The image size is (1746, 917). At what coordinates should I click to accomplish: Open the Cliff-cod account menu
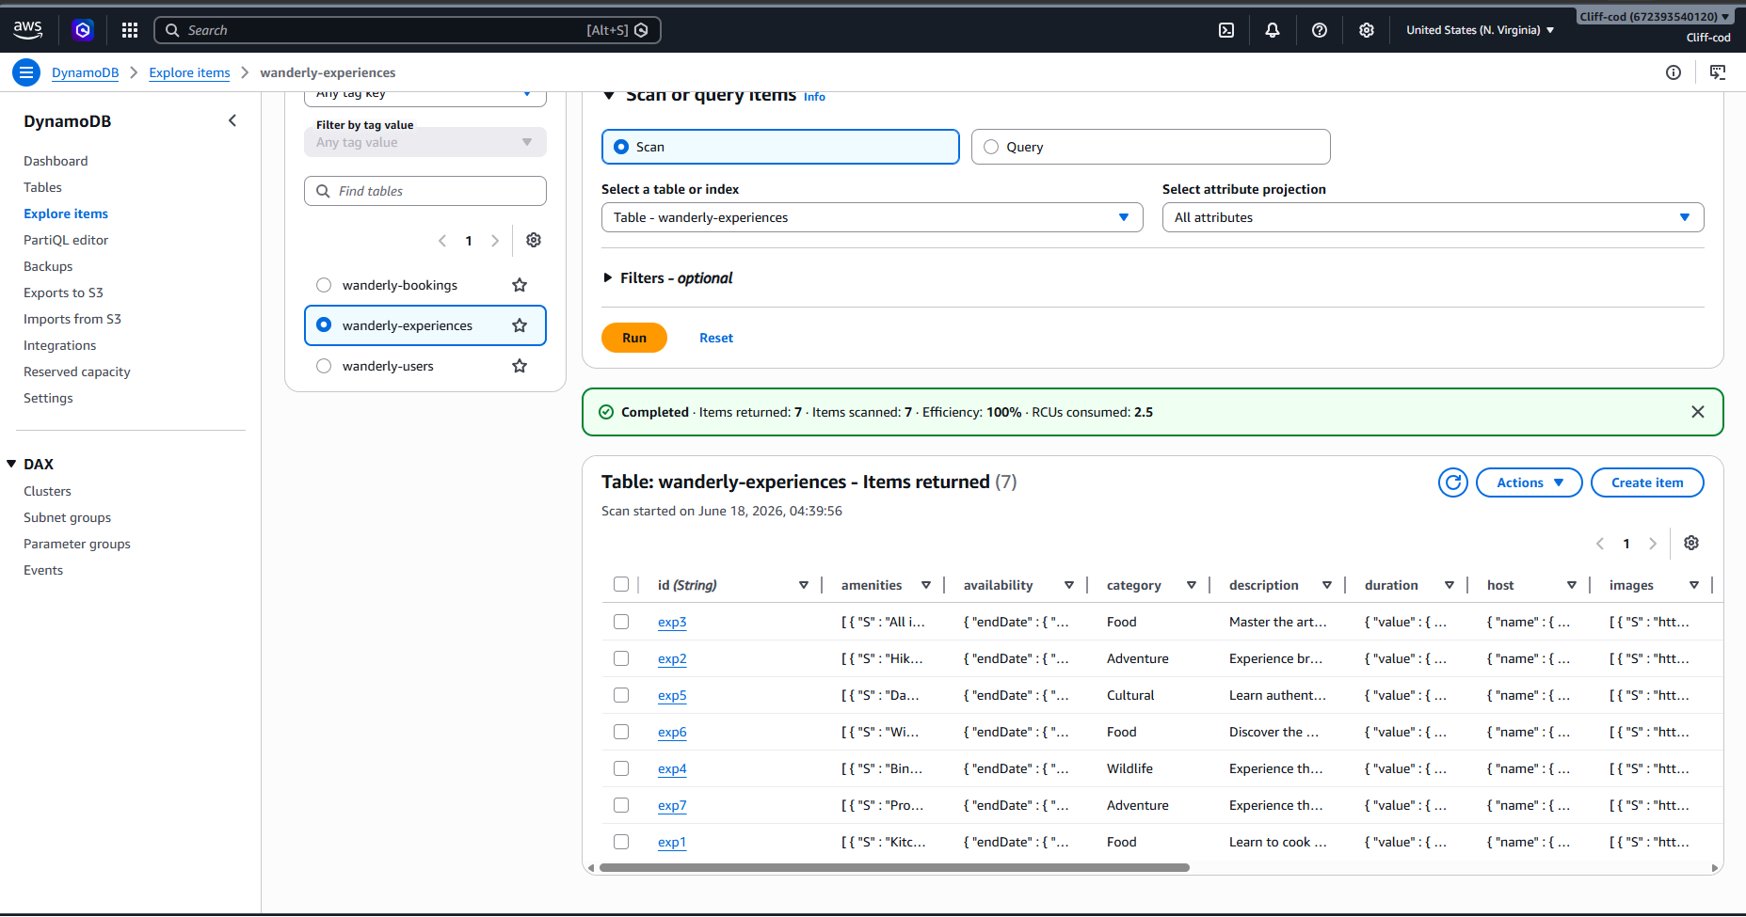pyautogui.click(x=1654, y=16)
